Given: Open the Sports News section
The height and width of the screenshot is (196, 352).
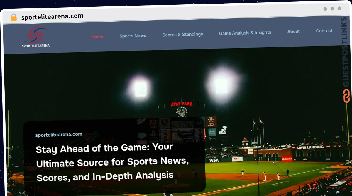Looking at the screenshot, I should pyautogui.click(x=133, y=36).
